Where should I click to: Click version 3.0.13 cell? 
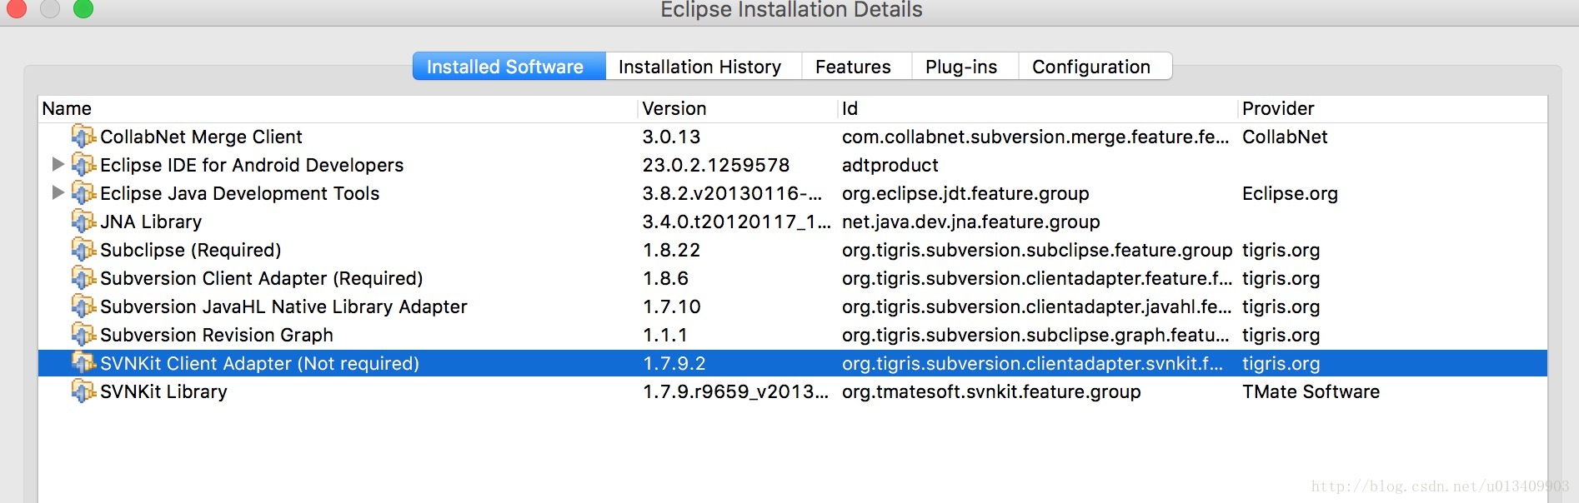[671, 137]
